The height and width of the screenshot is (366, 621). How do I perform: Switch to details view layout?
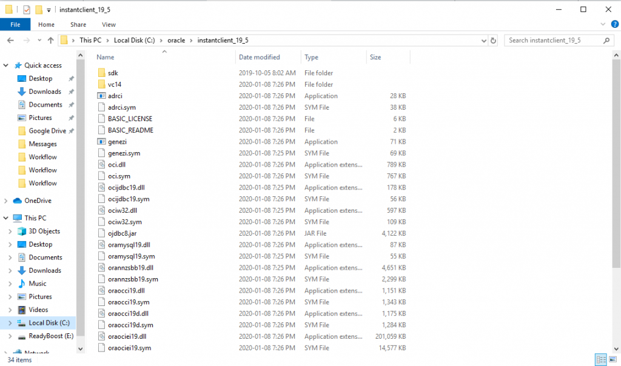[x=600, y=360]
